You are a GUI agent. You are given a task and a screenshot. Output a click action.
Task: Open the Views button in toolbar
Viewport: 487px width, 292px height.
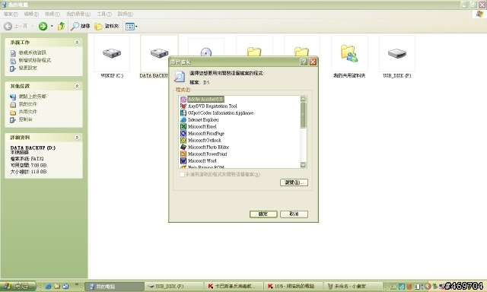(131, 27)
